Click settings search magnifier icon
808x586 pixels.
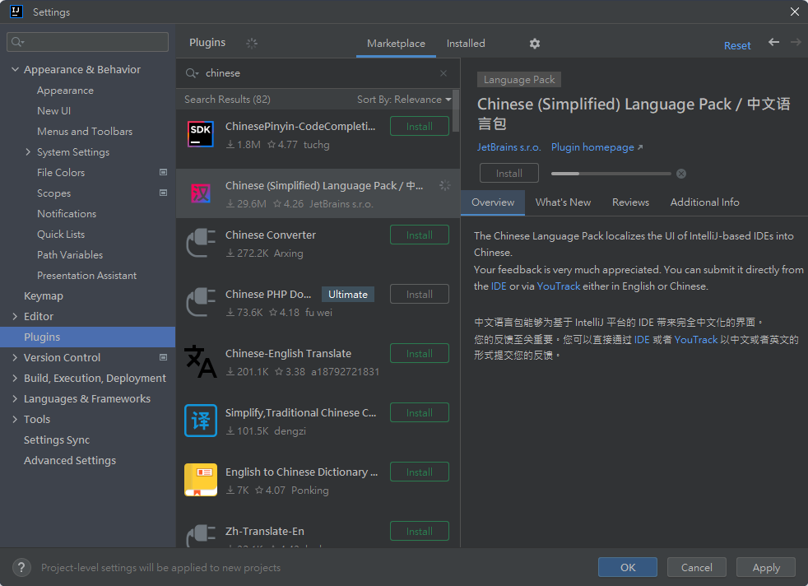point(17,42)
